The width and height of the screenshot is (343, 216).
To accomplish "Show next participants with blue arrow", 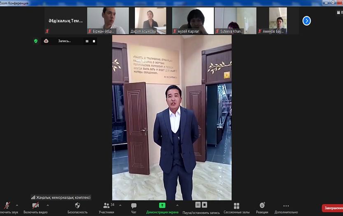I will [306, 21].
